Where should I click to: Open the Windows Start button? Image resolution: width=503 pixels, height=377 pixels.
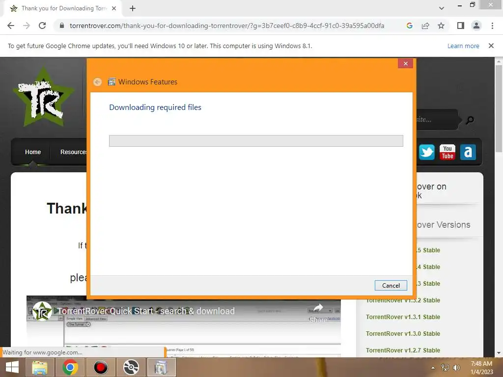pos(12,367)
